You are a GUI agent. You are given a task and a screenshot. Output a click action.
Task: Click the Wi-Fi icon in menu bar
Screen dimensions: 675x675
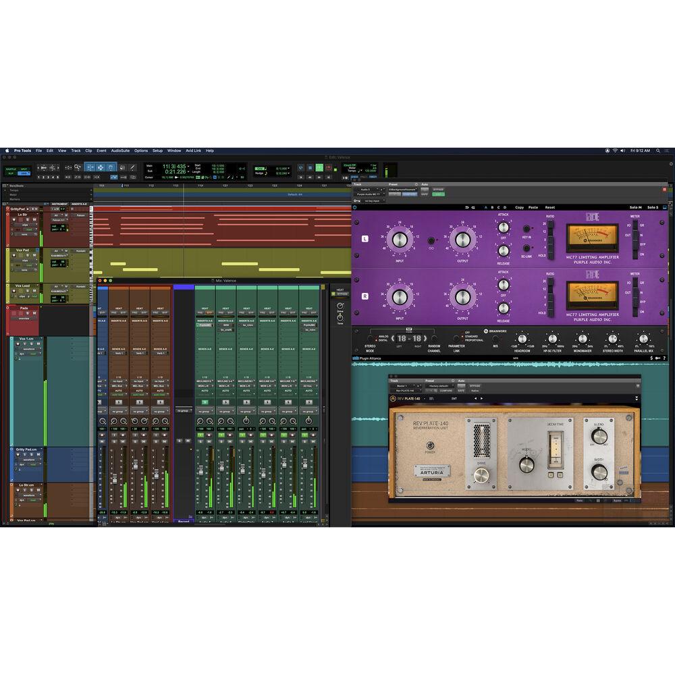coord(615,151)
